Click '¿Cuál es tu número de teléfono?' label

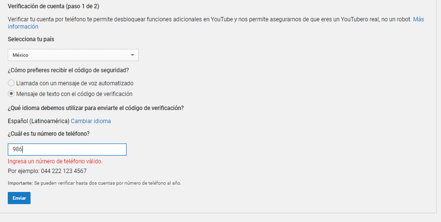click(x=49, y=134)
